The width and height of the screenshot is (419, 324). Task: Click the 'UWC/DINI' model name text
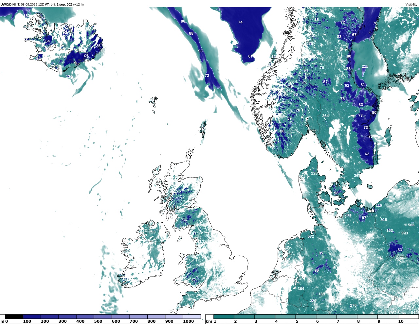tap(8, 5)
